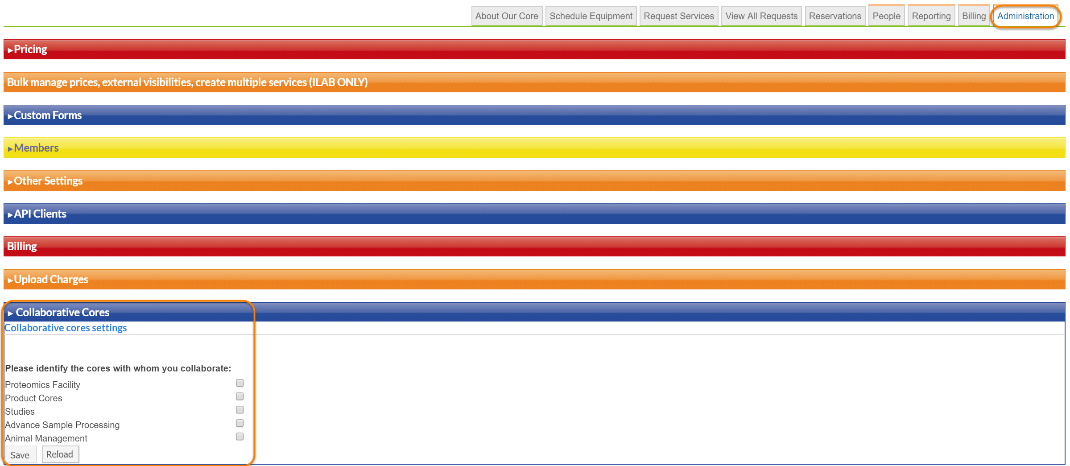Viewport: 1070px width, 466px height.
Task: Check the Proteomics Facility checkbox
Action: click(240, 383)
